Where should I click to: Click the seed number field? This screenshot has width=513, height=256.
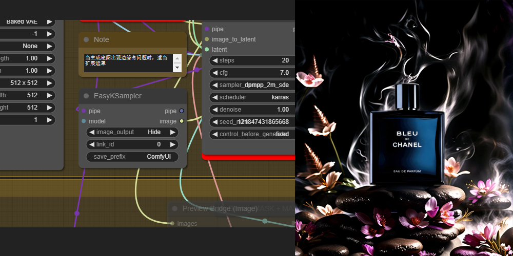[x=252, y=122]
